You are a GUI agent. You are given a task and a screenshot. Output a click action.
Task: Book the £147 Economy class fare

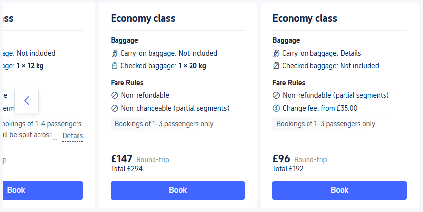click(x=178, y=190)
